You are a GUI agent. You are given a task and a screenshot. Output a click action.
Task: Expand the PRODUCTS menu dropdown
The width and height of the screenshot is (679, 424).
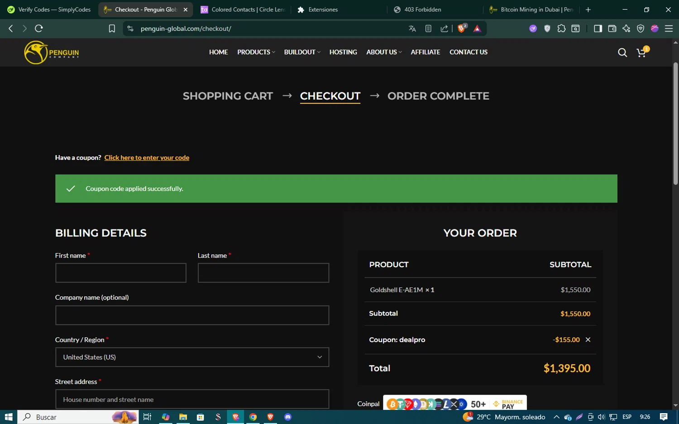coord(256,52)
